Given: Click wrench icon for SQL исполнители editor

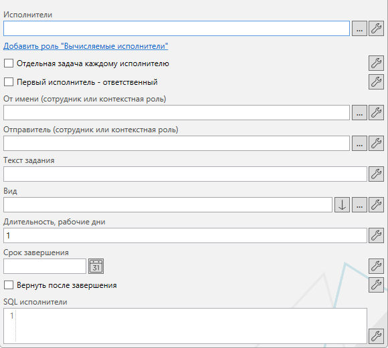Looking at the screenshot, I should pos(376,336).
